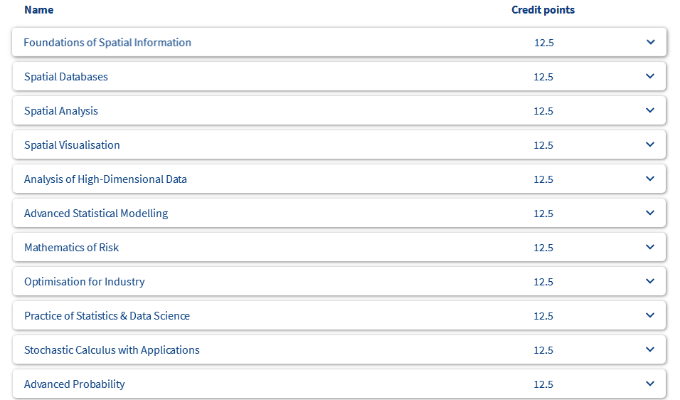The width and height of the screenshot is (680, 400).
Task: Click the Stochastic Calculus with Applications chevron
Action: (x=650, y=349)
